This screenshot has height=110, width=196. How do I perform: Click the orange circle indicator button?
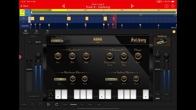click(174, 32)
